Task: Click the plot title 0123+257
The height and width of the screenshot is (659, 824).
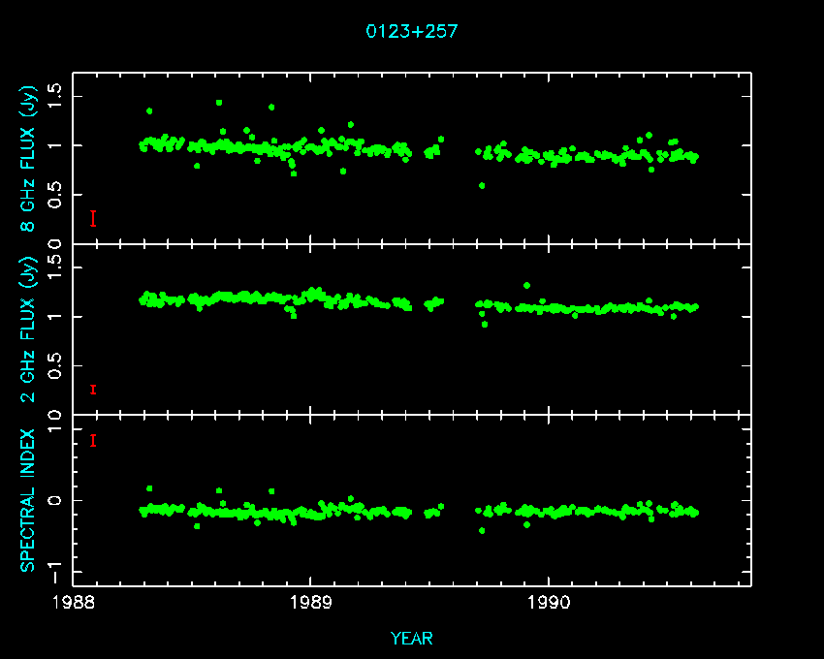Action: point(412,31)
